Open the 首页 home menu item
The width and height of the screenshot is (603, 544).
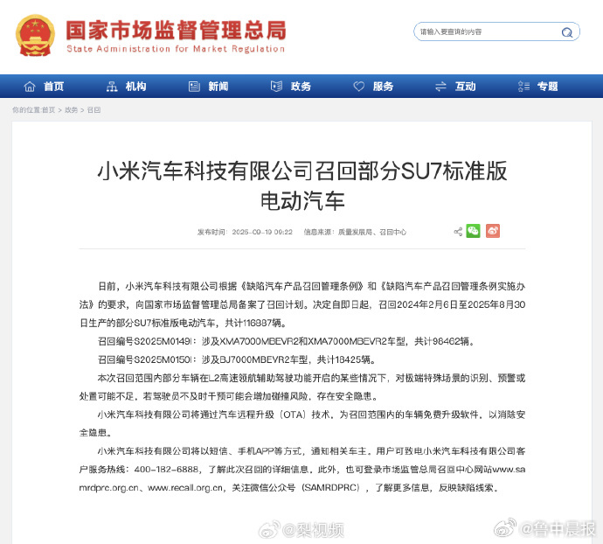[53, 87]
